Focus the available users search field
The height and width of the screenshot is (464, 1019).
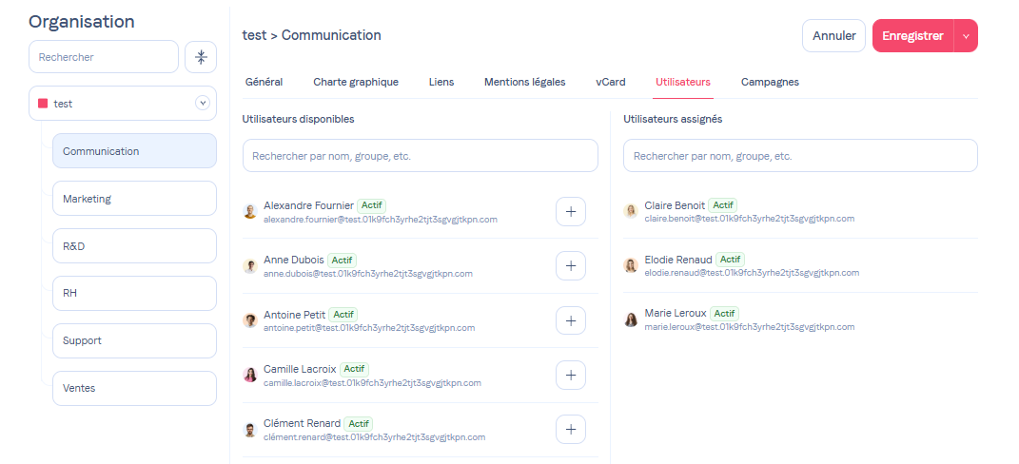pyautogui.click(x=420, y=156)
